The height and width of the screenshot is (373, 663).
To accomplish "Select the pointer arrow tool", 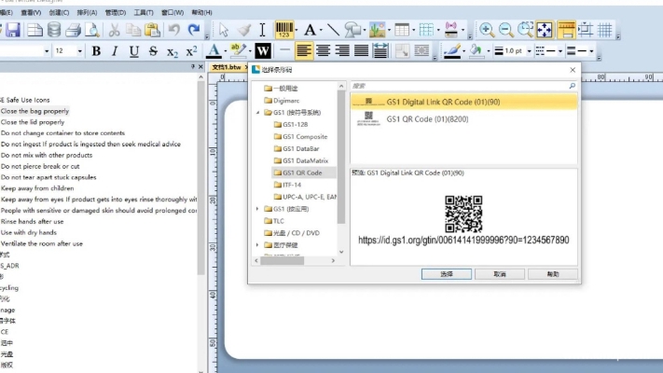I will 223,30.
